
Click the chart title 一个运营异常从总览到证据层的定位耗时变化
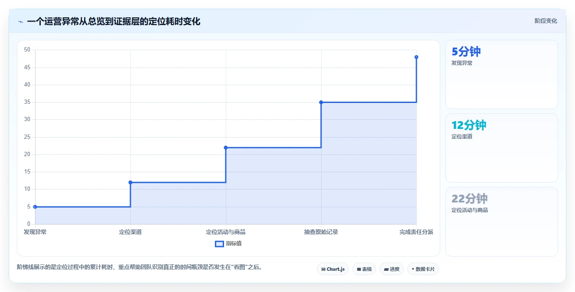point(114,22)
